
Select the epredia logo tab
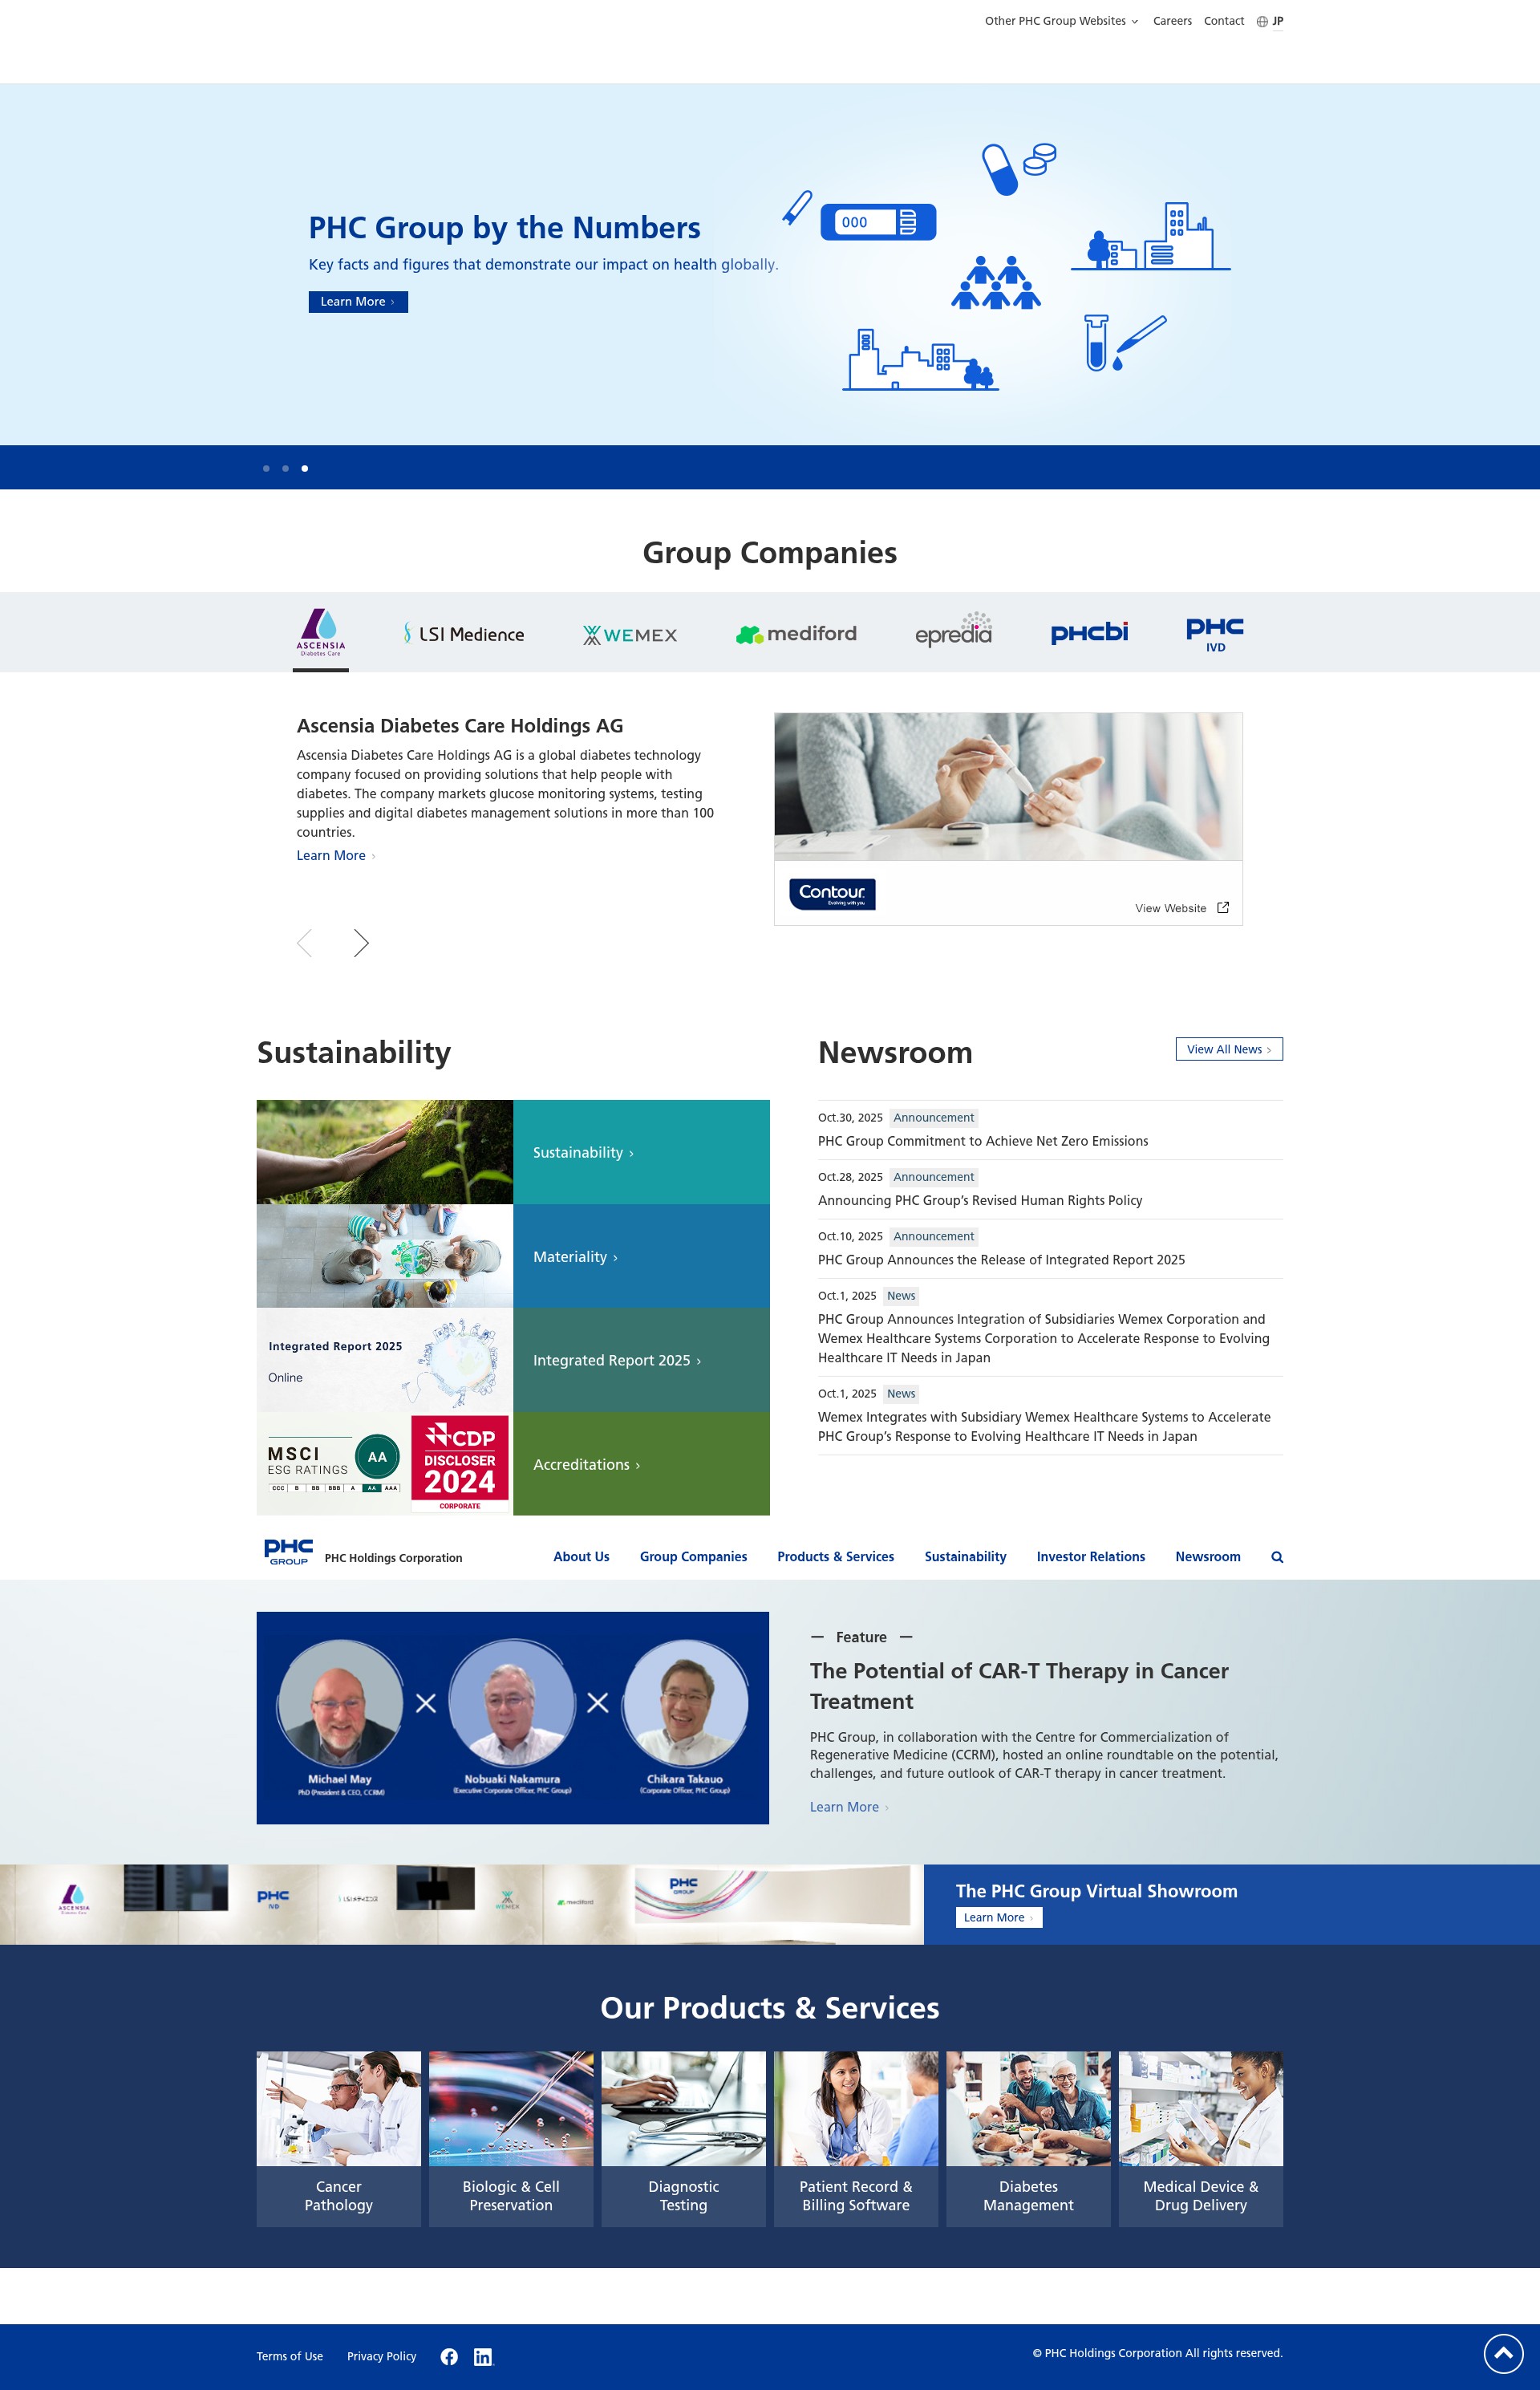click(x=954, y=630)
